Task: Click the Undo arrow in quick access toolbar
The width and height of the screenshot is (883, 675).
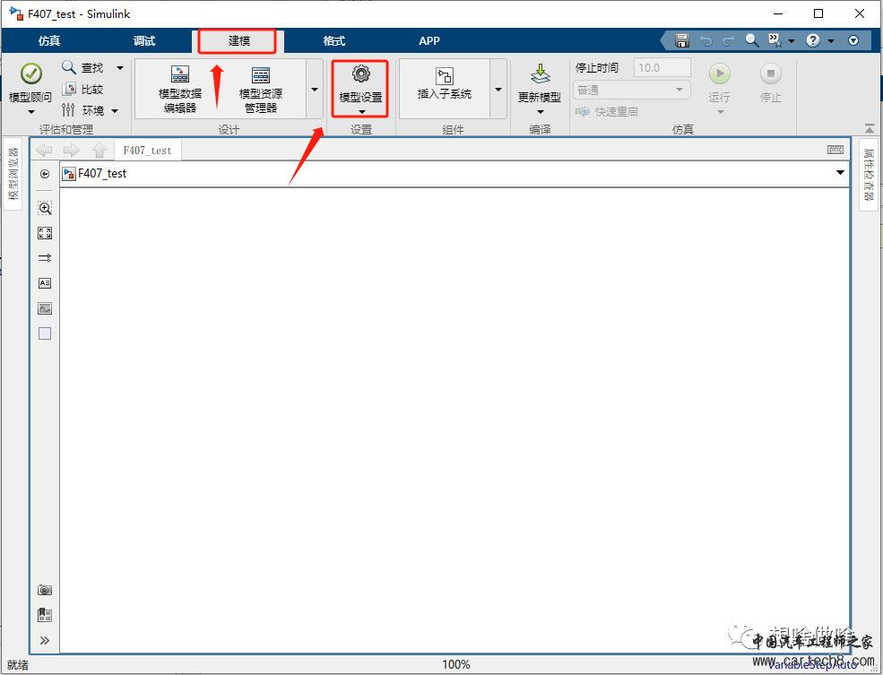Action: tap(706, 40)
